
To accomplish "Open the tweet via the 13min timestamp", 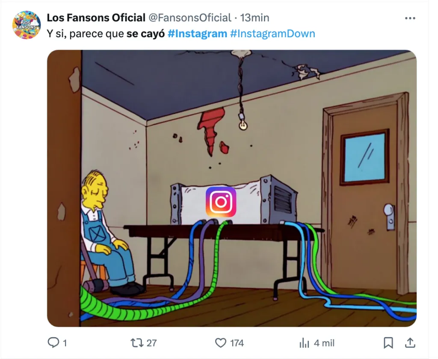I will point(255,18).
